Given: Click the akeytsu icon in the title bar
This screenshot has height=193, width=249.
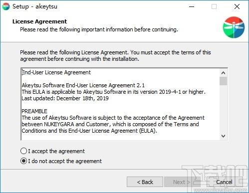Looking at the screenshot, I should (x=6, y=6).
